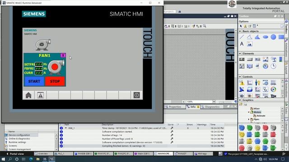Collapse the Graphics section in toolbox
Image resolution: width=289 pixels, height=162 pixels.
(x=240, y=100)
